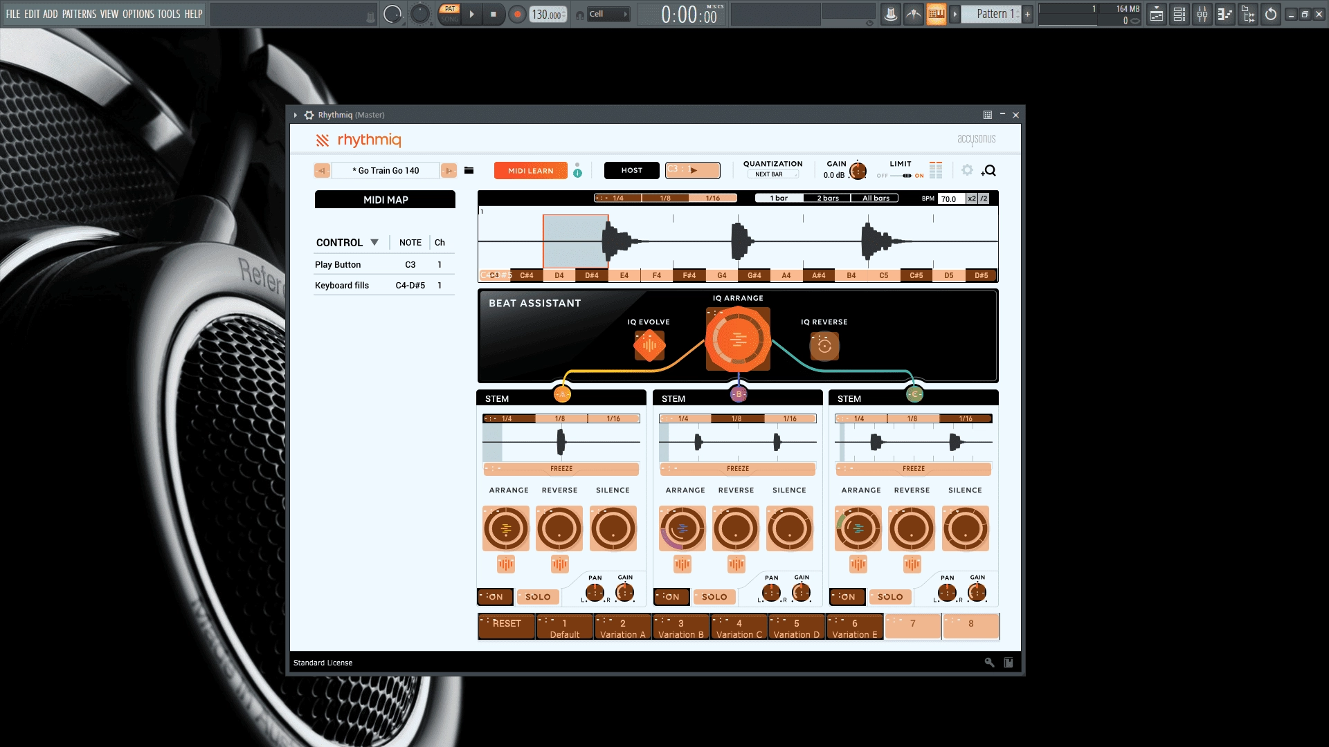The image size is (1329, 747).
Task: Select stem B circle marker
Action: pos(739,394)
